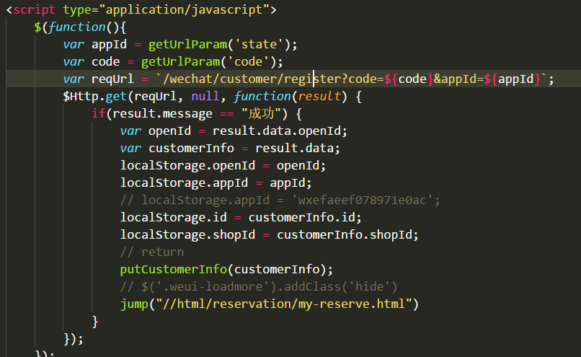Screen dimensions: 581x357
Task: Click 'result.message' in if condition
Action: 162,114
